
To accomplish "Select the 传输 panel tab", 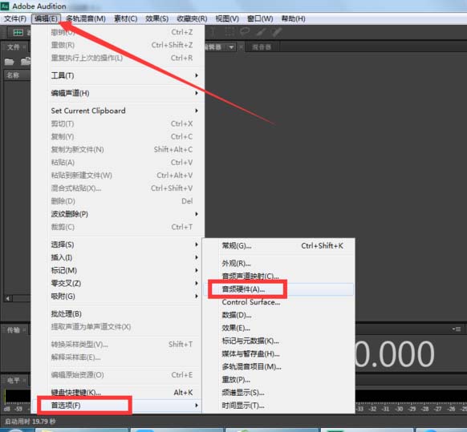I will pos(13,330).
